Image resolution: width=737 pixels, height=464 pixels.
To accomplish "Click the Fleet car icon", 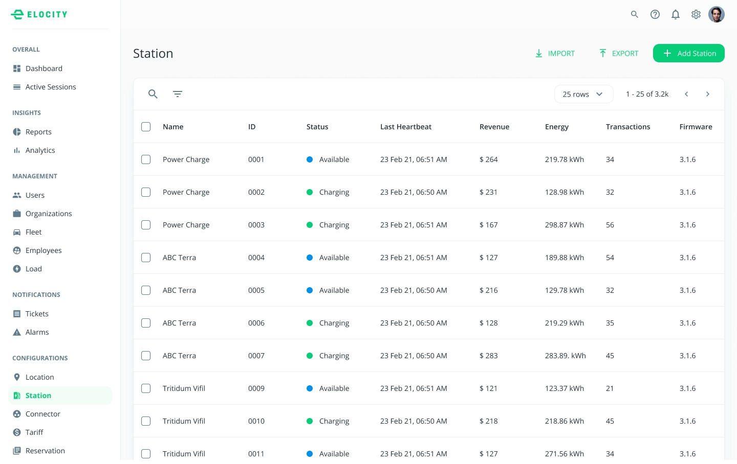I will [17, 232].
